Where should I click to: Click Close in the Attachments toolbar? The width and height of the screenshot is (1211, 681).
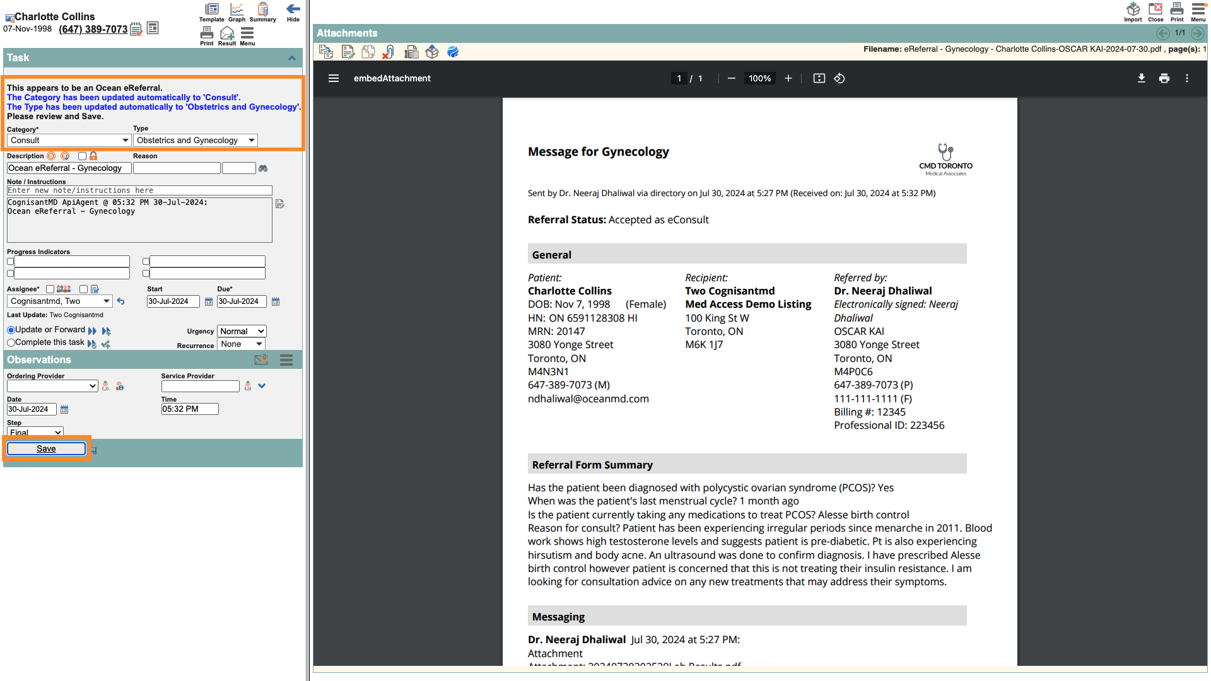1155,12
